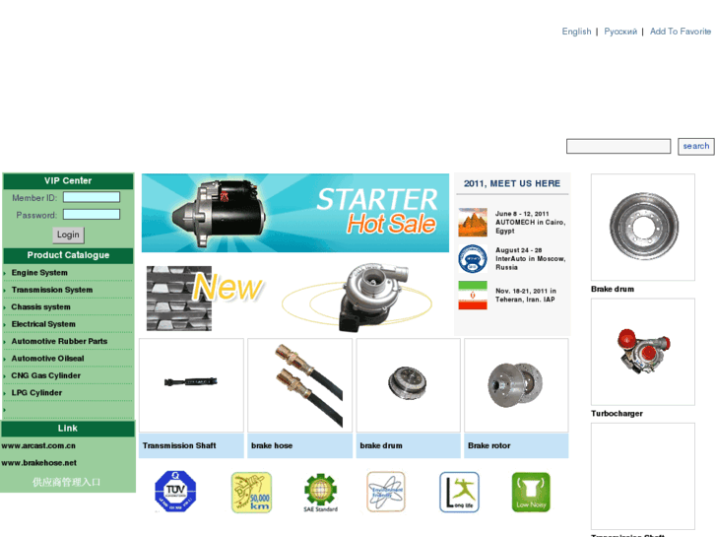The image size is (716, 537).
Task: Open Electrical System category
Action: [43, 324]
